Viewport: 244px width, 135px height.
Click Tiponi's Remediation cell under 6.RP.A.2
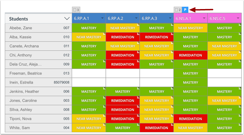click(x=123, y=119)
